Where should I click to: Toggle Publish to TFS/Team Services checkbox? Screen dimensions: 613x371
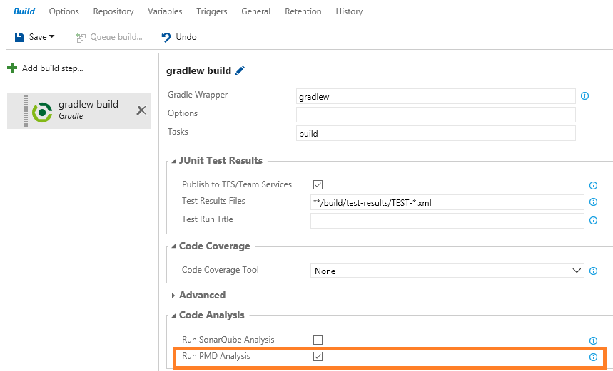click(318, 184)
